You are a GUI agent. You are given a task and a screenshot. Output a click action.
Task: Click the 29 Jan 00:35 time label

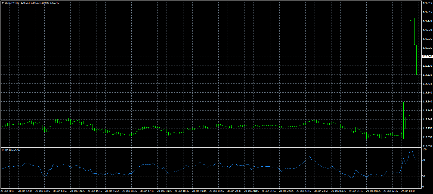tap(339, 191)
